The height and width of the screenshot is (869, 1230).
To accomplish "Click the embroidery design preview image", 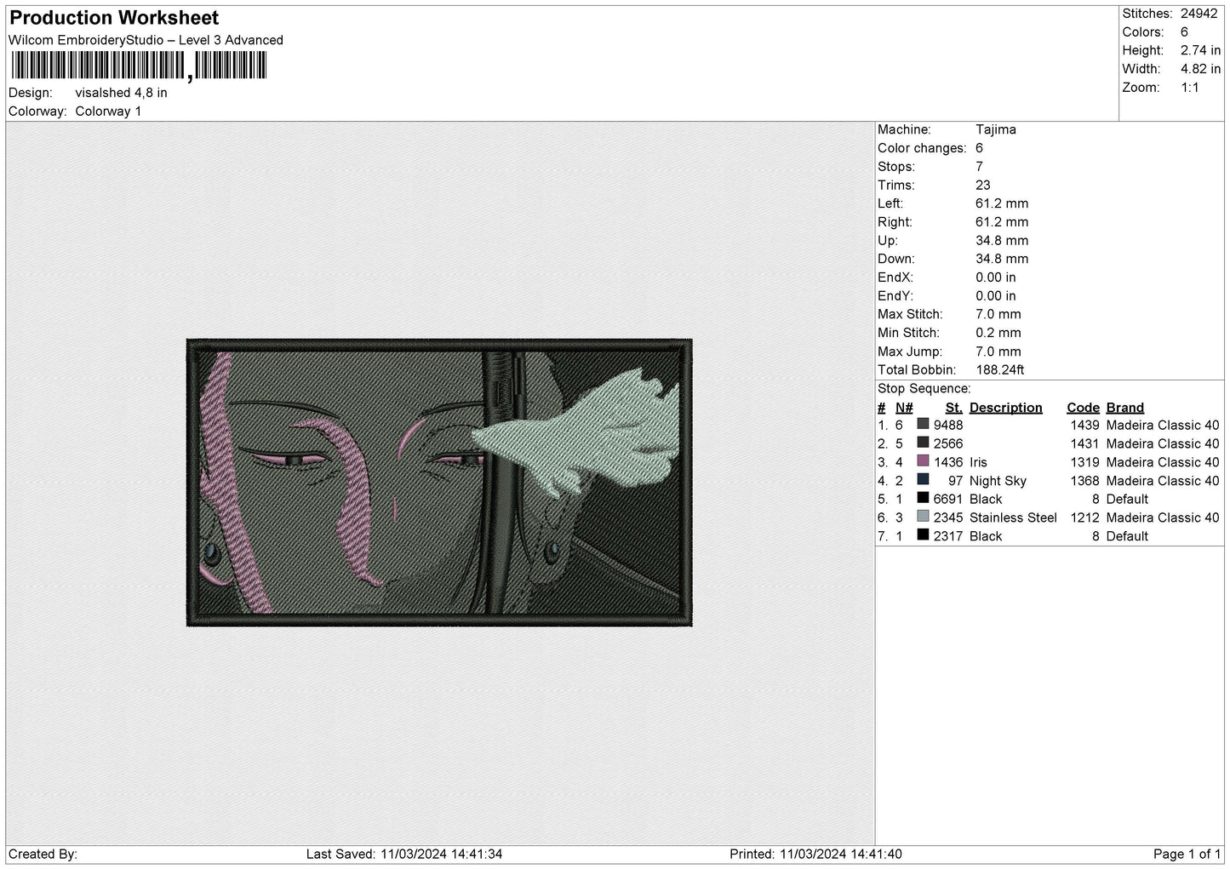I will pyautogui.click(x=439, y=483).
